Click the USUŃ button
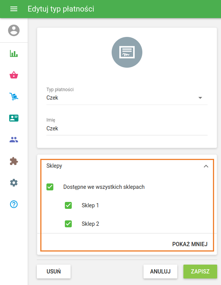 [x=54, y=272]
